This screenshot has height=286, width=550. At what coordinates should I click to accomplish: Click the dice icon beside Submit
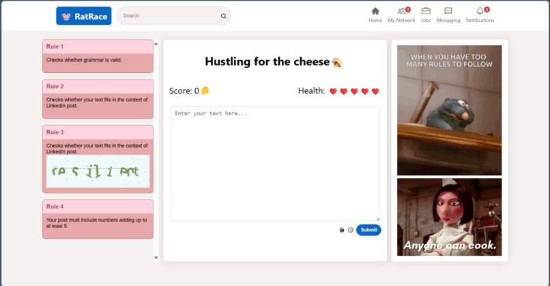342,230
